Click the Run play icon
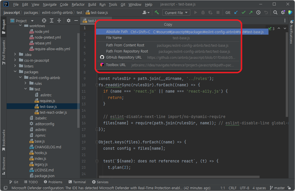 tap(196, 12)
